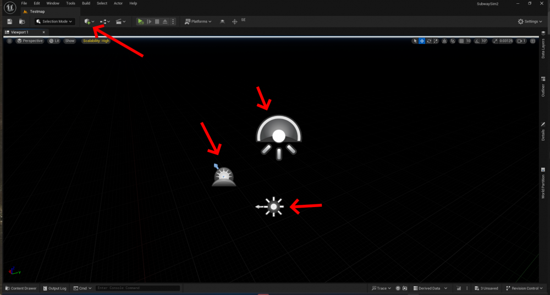This screenshot has width=550, height=295.
Task: Open the Build menu
Action: coord(86,3)
